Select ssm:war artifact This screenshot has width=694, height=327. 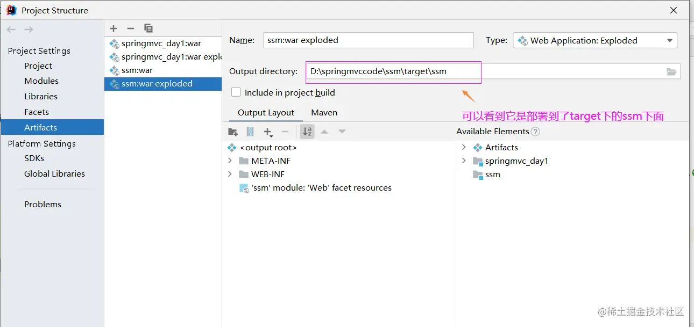click(x=163, y=70)
